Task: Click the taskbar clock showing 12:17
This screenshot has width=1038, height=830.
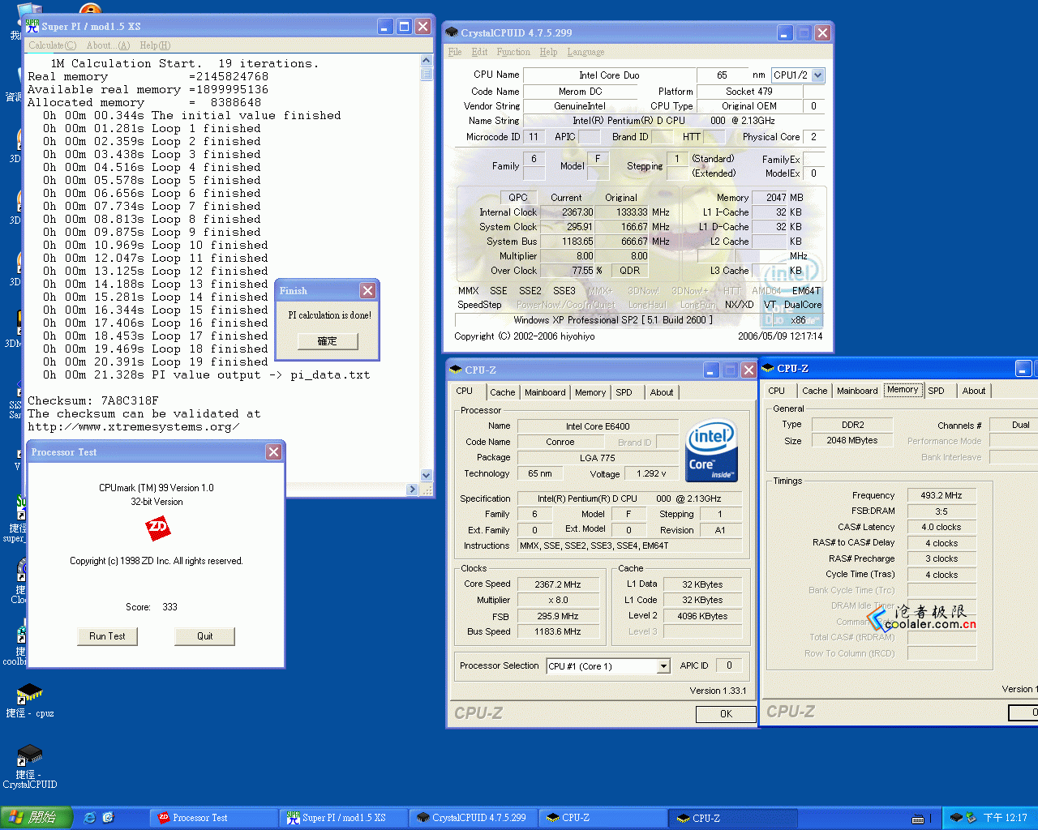Action: click(1006, 819)
